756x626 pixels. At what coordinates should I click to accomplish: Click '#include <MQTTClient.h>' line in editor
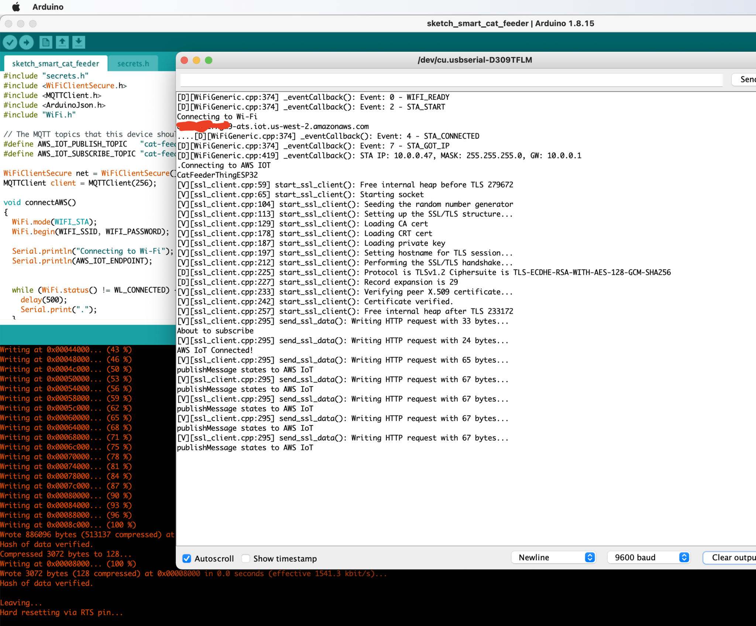52,95
